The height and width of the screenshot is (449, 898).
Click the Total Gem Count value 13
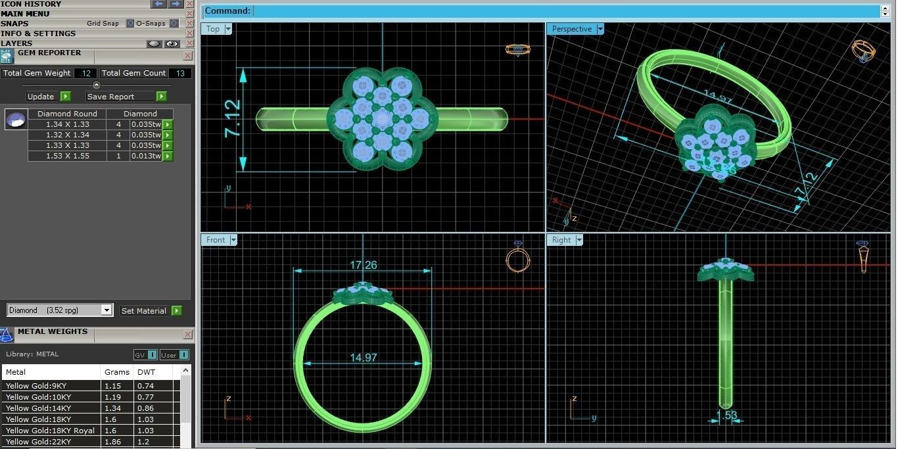click(180, 73)
